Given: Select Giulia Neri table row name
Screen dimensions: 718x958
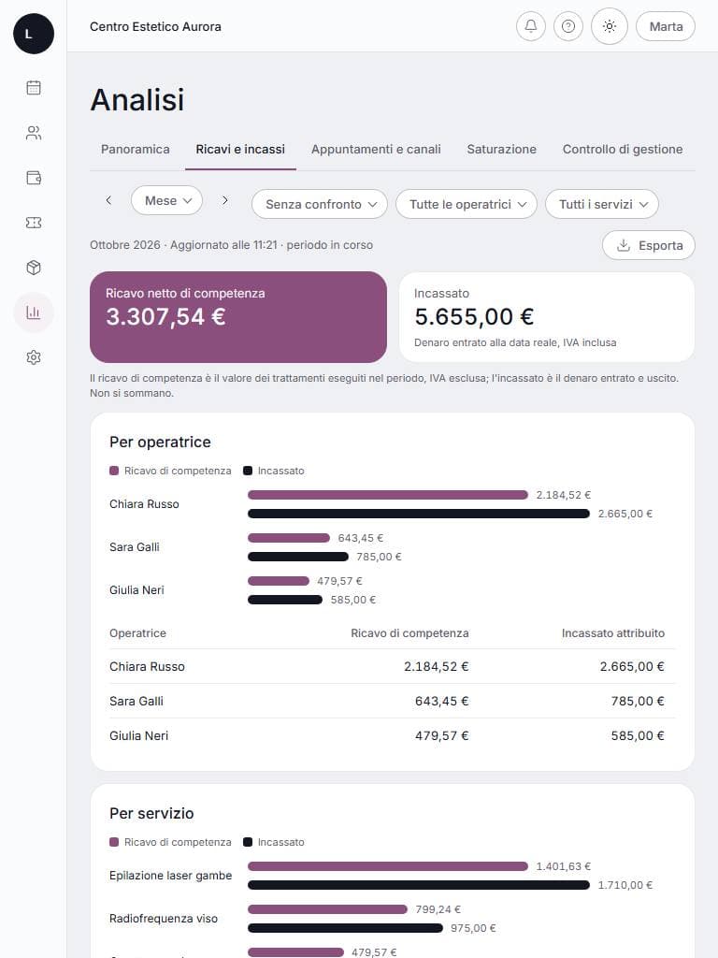Looking at the screenshot, I should (x=138, y=735).
